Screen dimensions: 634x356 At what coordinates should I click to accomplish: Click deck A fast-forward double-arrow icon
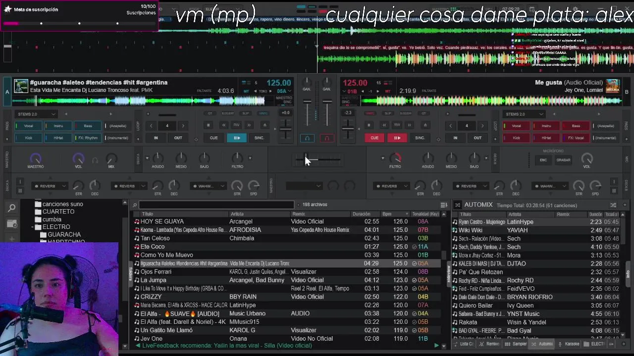(250, 125)
